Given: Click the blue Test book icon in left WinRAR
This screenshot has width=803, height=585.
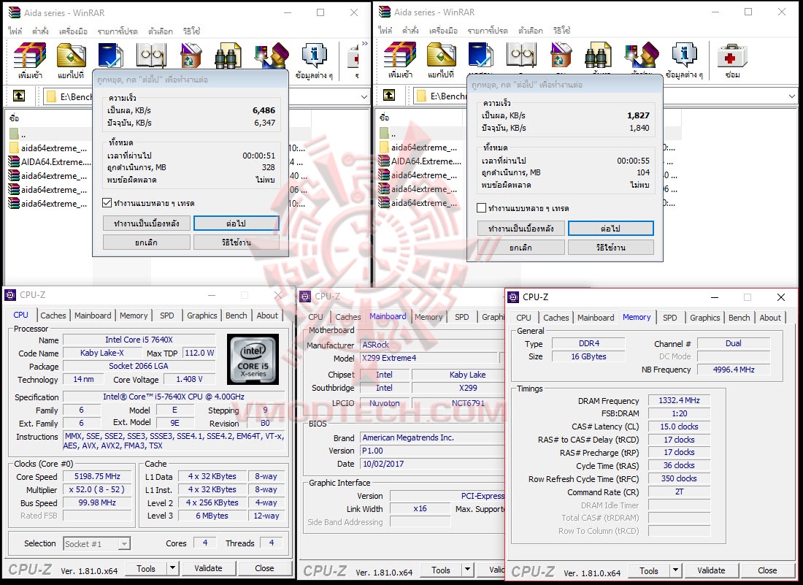Looking at the screenshot, I should tap(111, 56).
